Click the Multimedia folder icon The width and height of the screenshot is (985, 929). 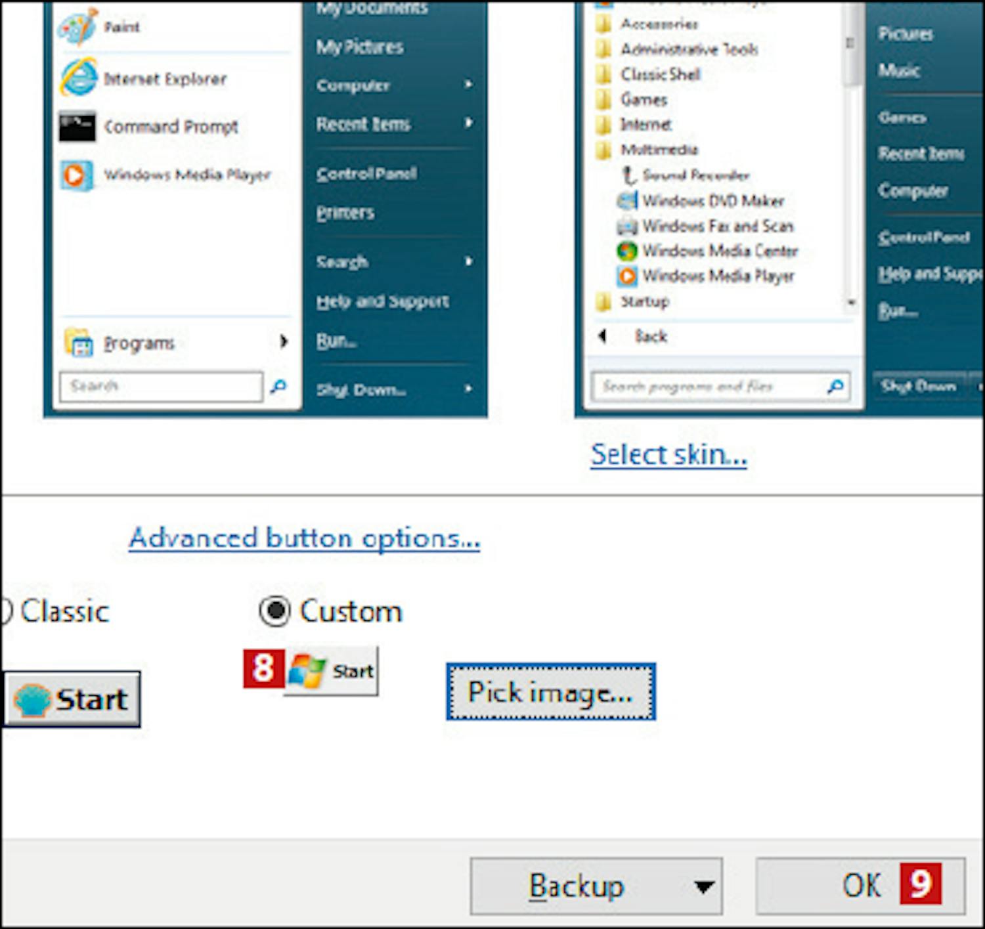(603, 150)
